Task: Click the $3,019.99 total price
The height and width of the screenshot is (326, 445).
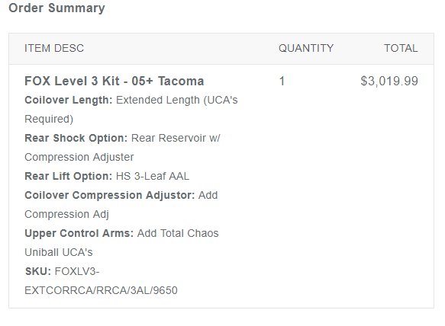Action: pyautogui.click(x=389, y=81)
